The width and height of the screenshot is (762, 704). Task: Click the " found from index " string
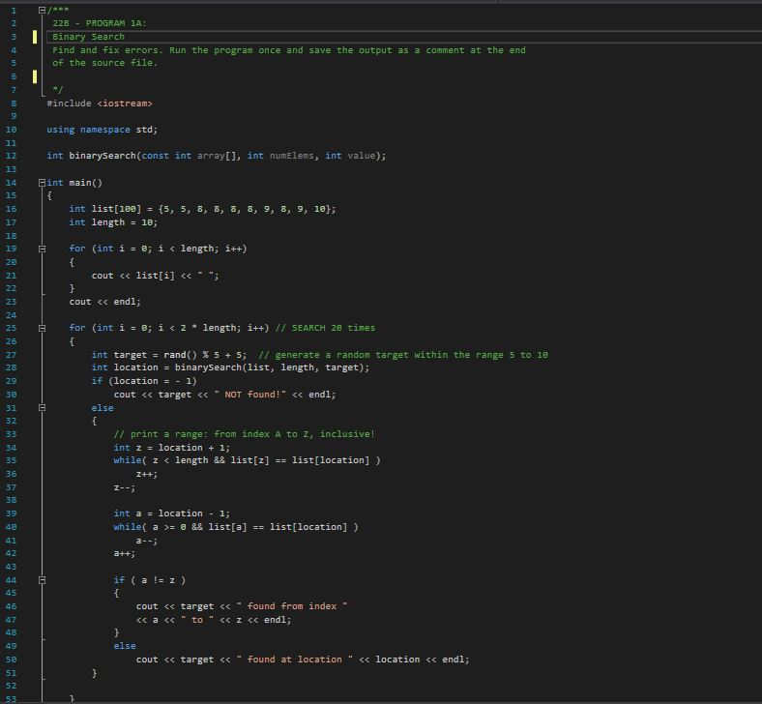coord(292,606)
